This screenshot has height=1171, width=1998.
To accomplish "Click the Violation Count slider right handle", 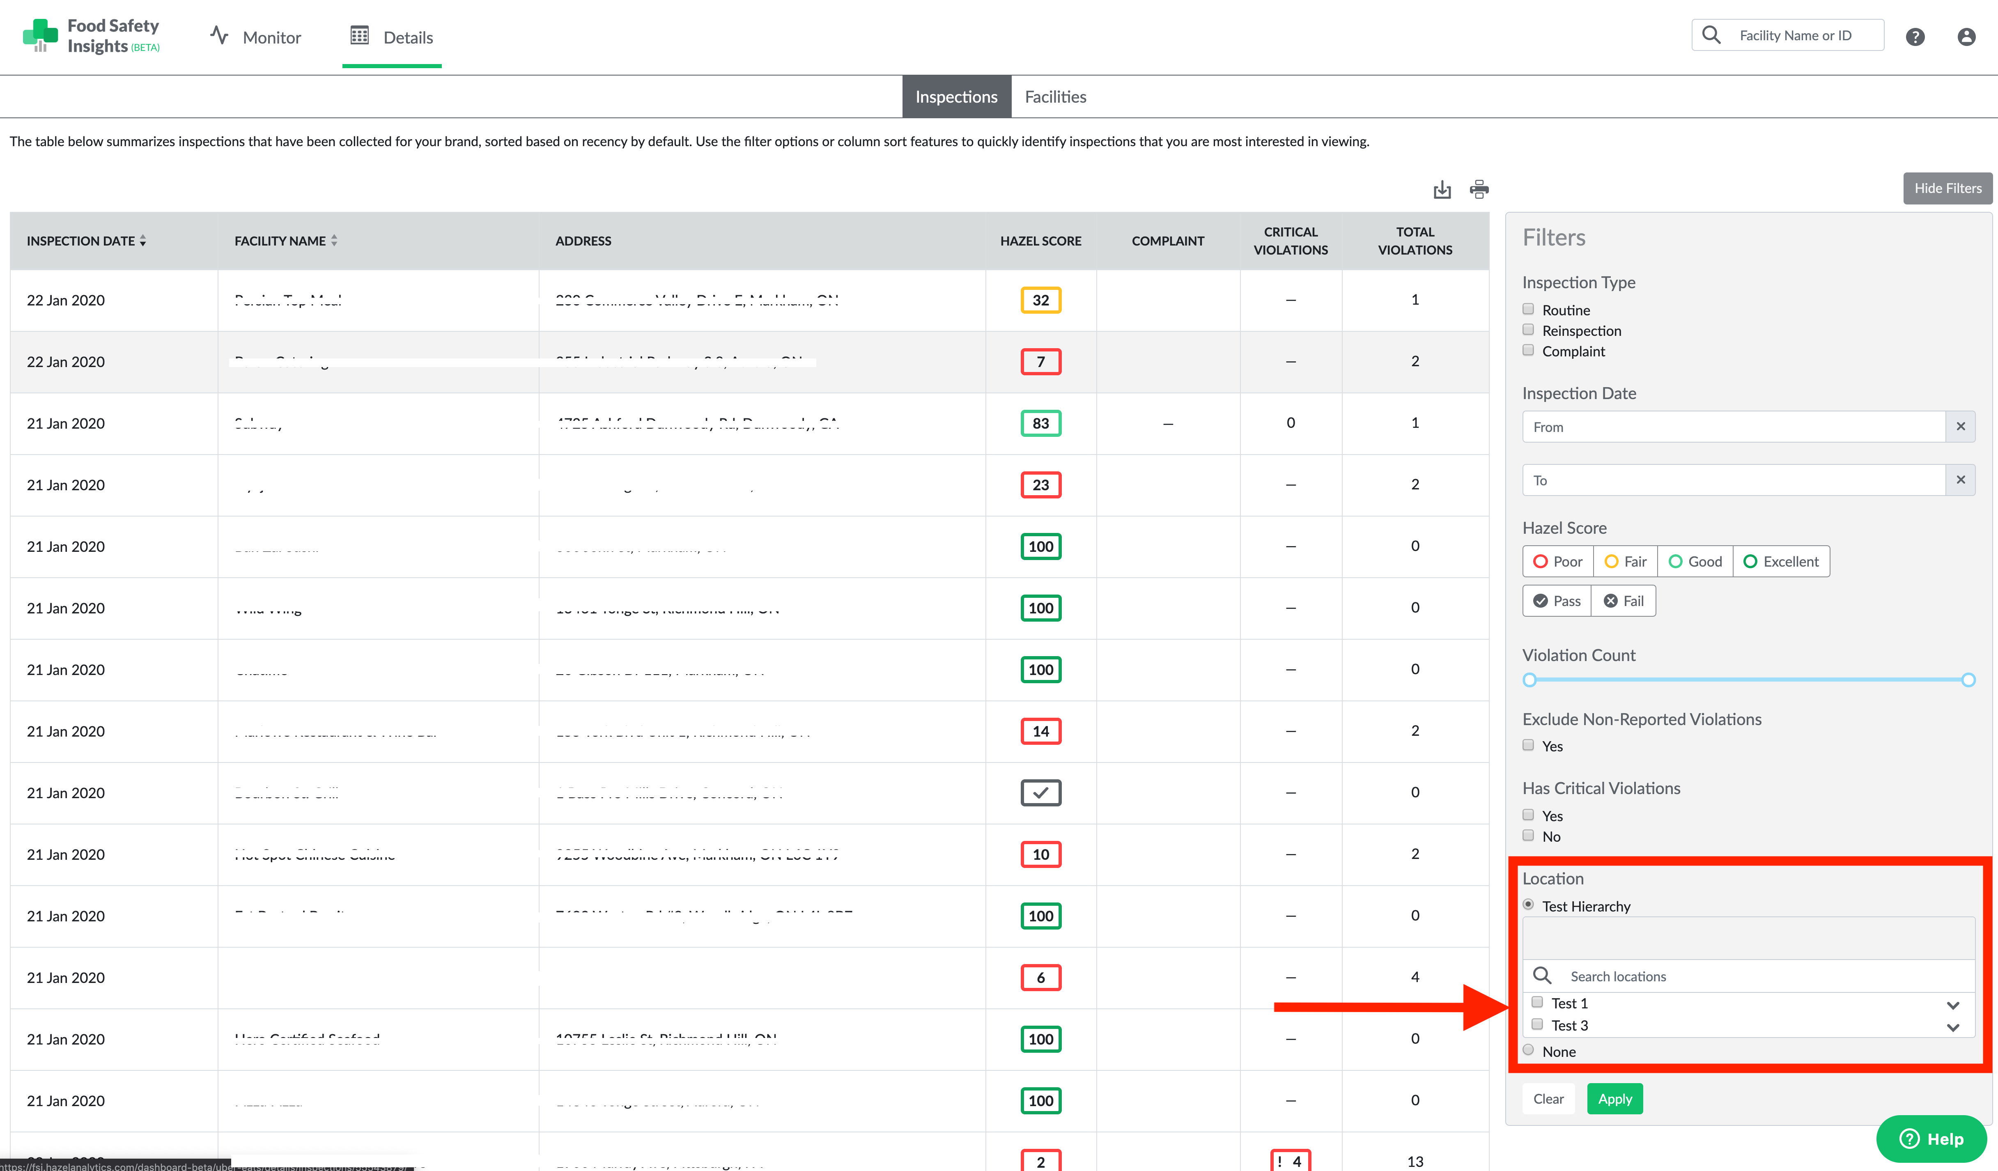I will [x=1968, y=680].
